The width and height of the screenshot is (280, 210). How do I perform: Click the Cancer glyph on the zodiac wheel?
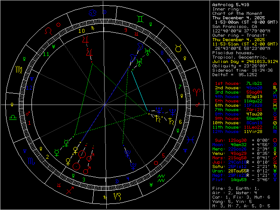(91, 13)
